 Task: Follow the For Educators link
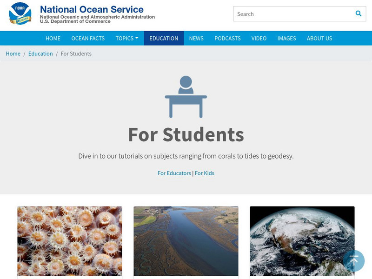(x=174, y=173)
